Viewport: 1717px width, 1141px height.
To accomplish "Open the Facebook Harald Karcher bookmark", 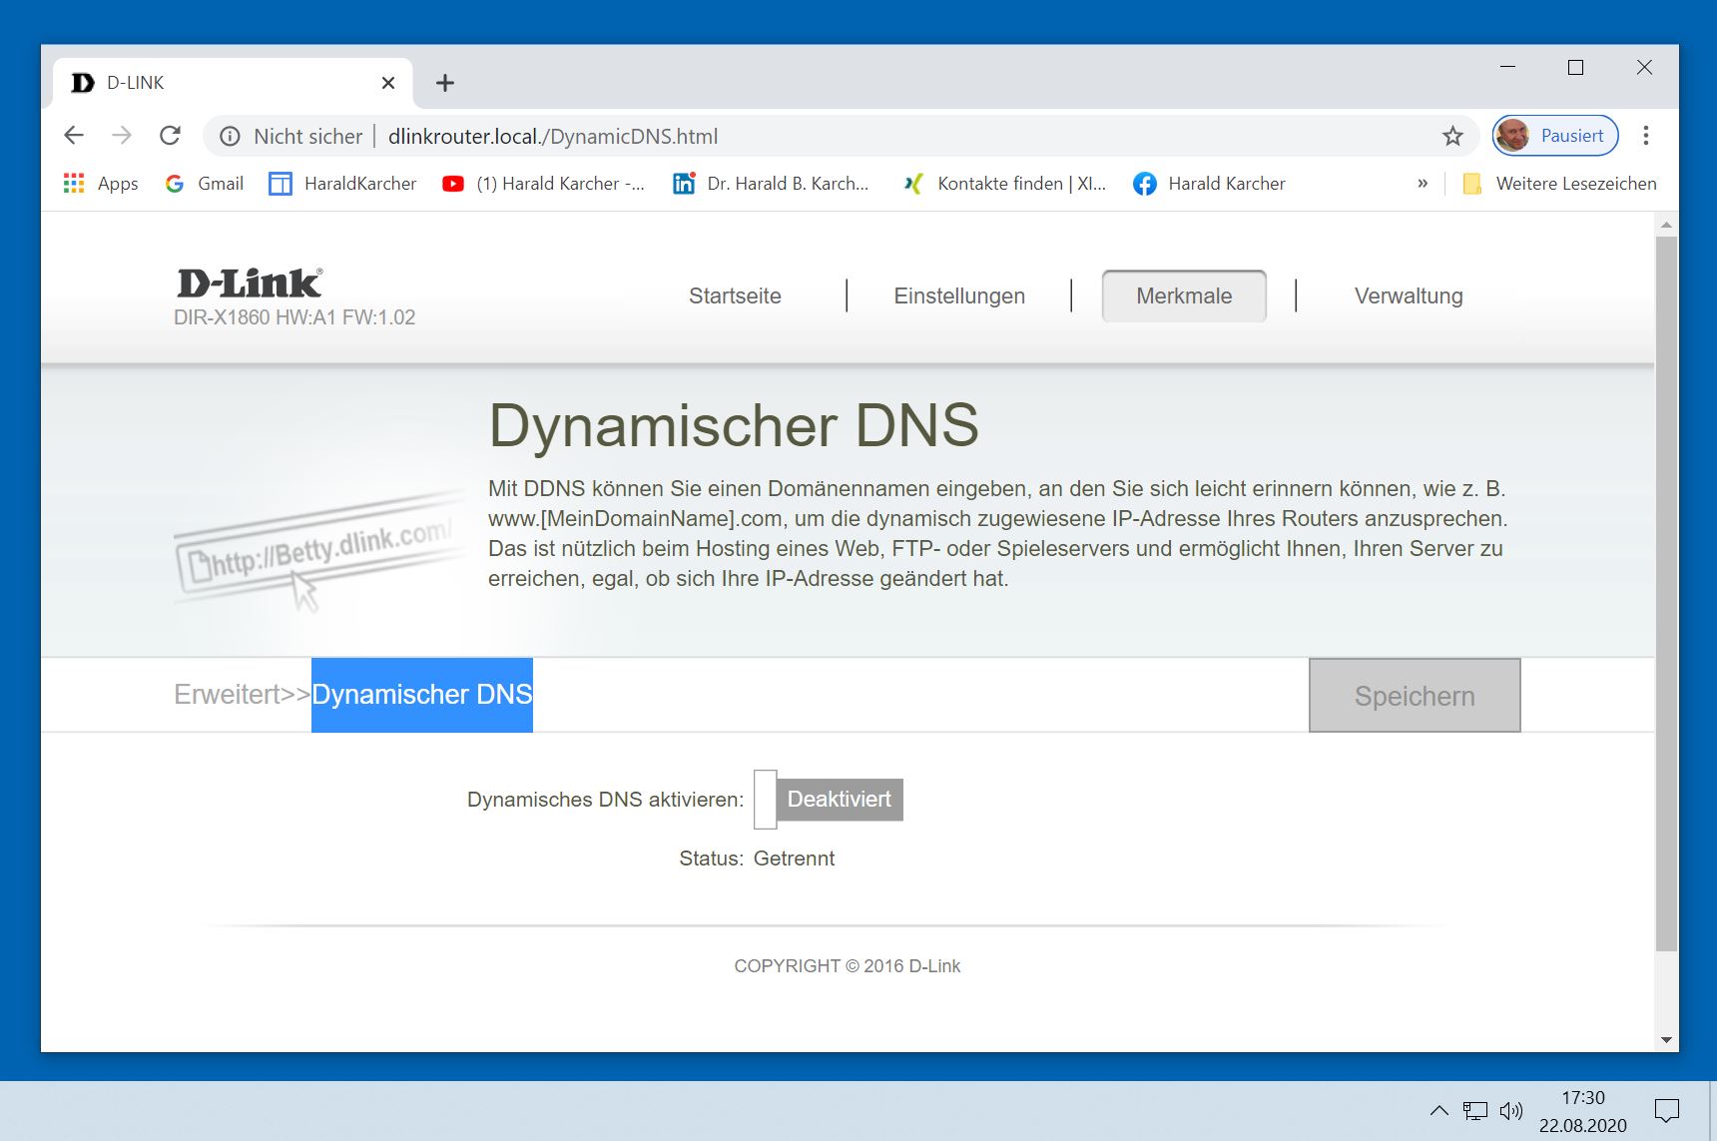I will [1209, 184].
